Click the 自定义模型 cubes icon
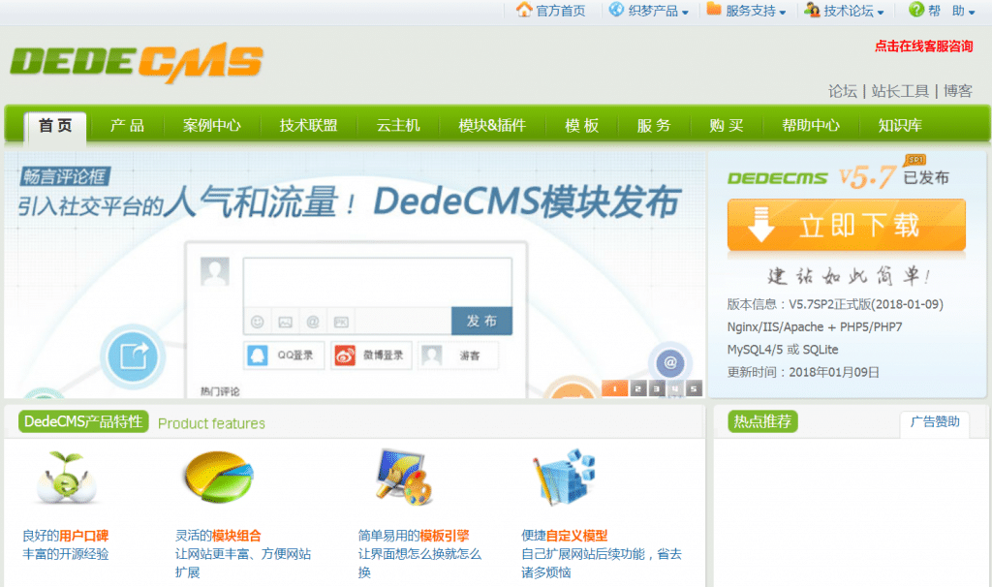The image size is (992, 587). coord(563,477)
